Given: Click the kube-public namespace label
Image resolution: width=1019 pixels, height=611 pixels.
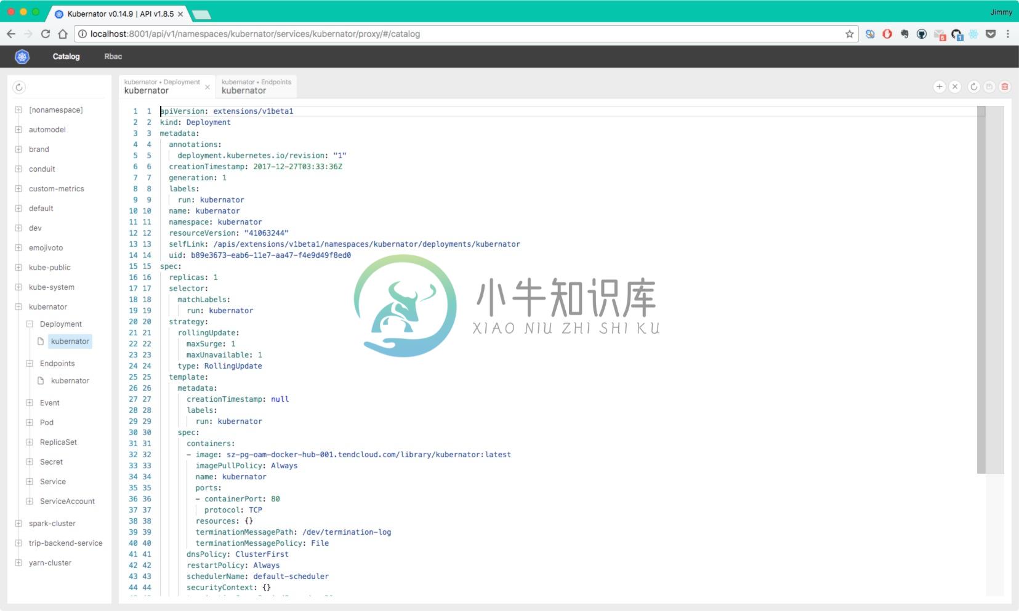Looking at the screenshot, I should (49, 268).
